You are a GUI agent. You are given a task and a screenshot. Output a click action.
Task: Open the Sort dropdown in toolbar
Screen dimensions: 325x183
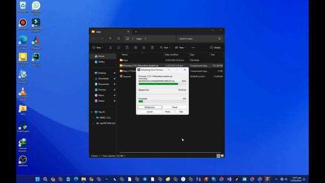[x=165, y=47]
